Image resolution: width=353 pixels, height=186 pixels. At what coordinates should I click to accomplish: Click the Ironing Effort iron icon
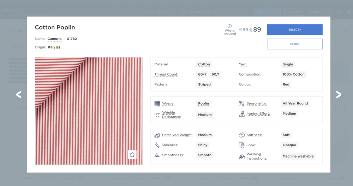tap(242, 114)
